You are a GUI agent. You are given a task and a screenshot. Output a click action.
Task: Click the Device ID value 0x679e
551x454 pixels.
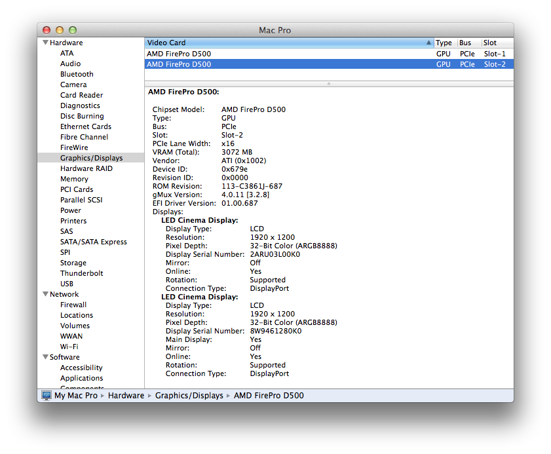click(235, 170)
